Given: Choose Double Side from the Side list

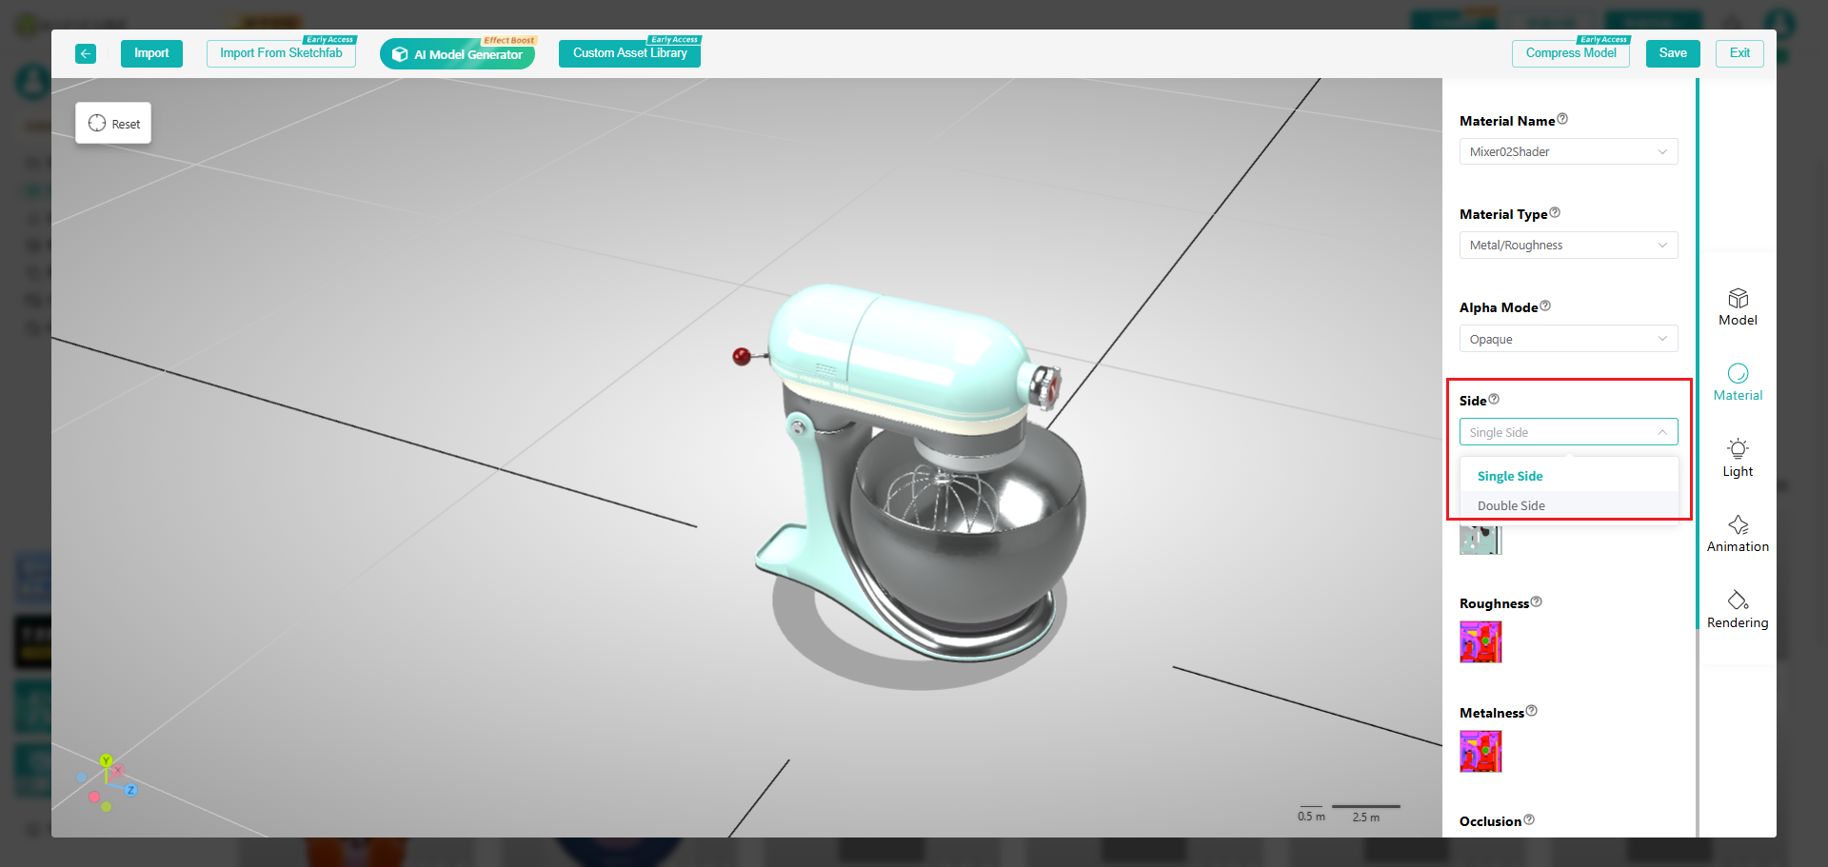Looking at the screenshot, I should [1511, 506].
